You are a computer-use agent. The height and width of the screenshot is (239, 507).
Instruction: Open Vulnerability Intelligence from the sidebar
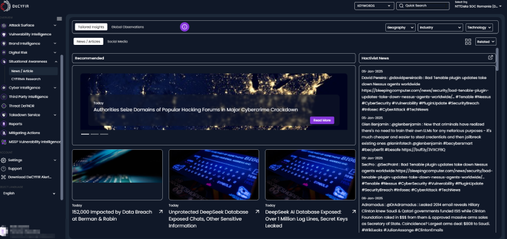30,34
